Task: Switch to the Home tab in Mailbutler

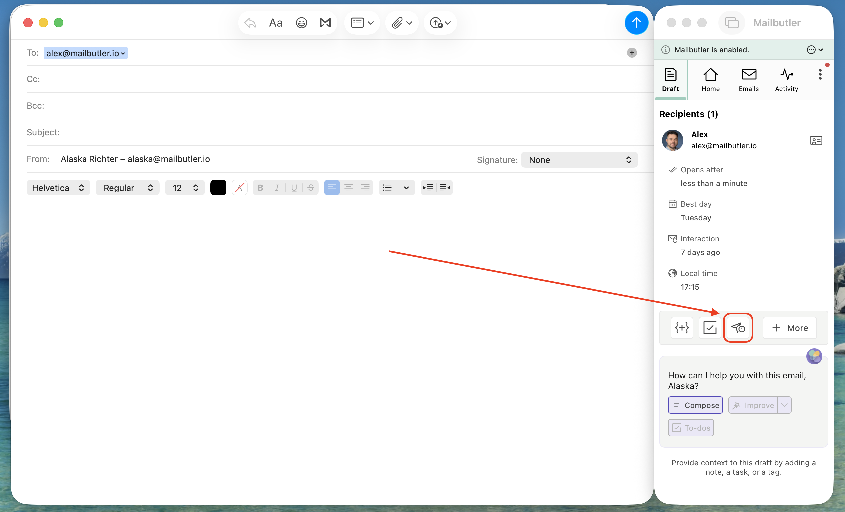Action: [710, 80]
